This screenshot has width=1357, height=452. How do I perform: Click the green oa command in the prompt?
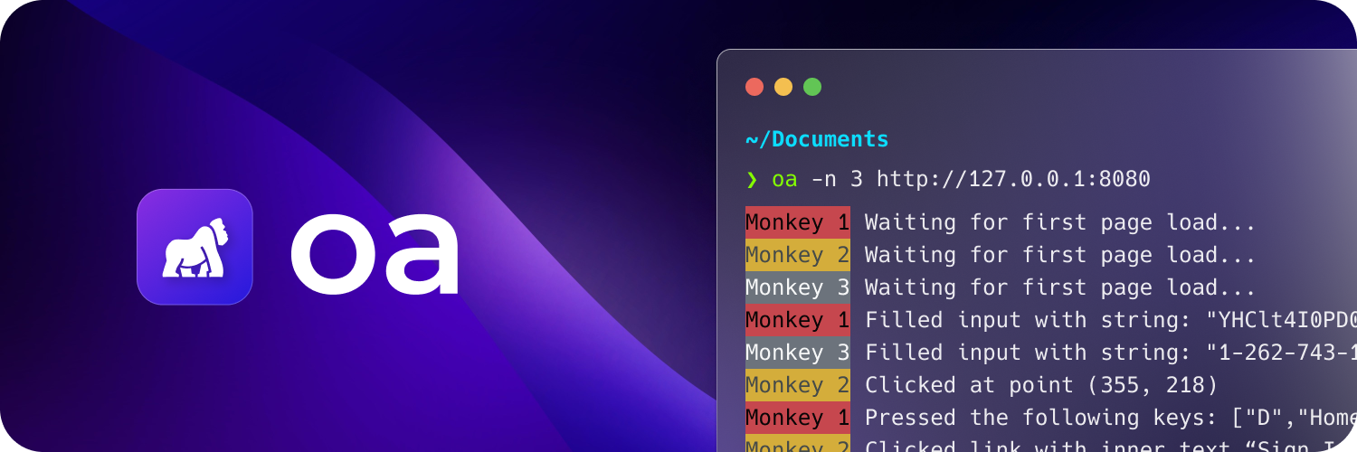point(784,179)
